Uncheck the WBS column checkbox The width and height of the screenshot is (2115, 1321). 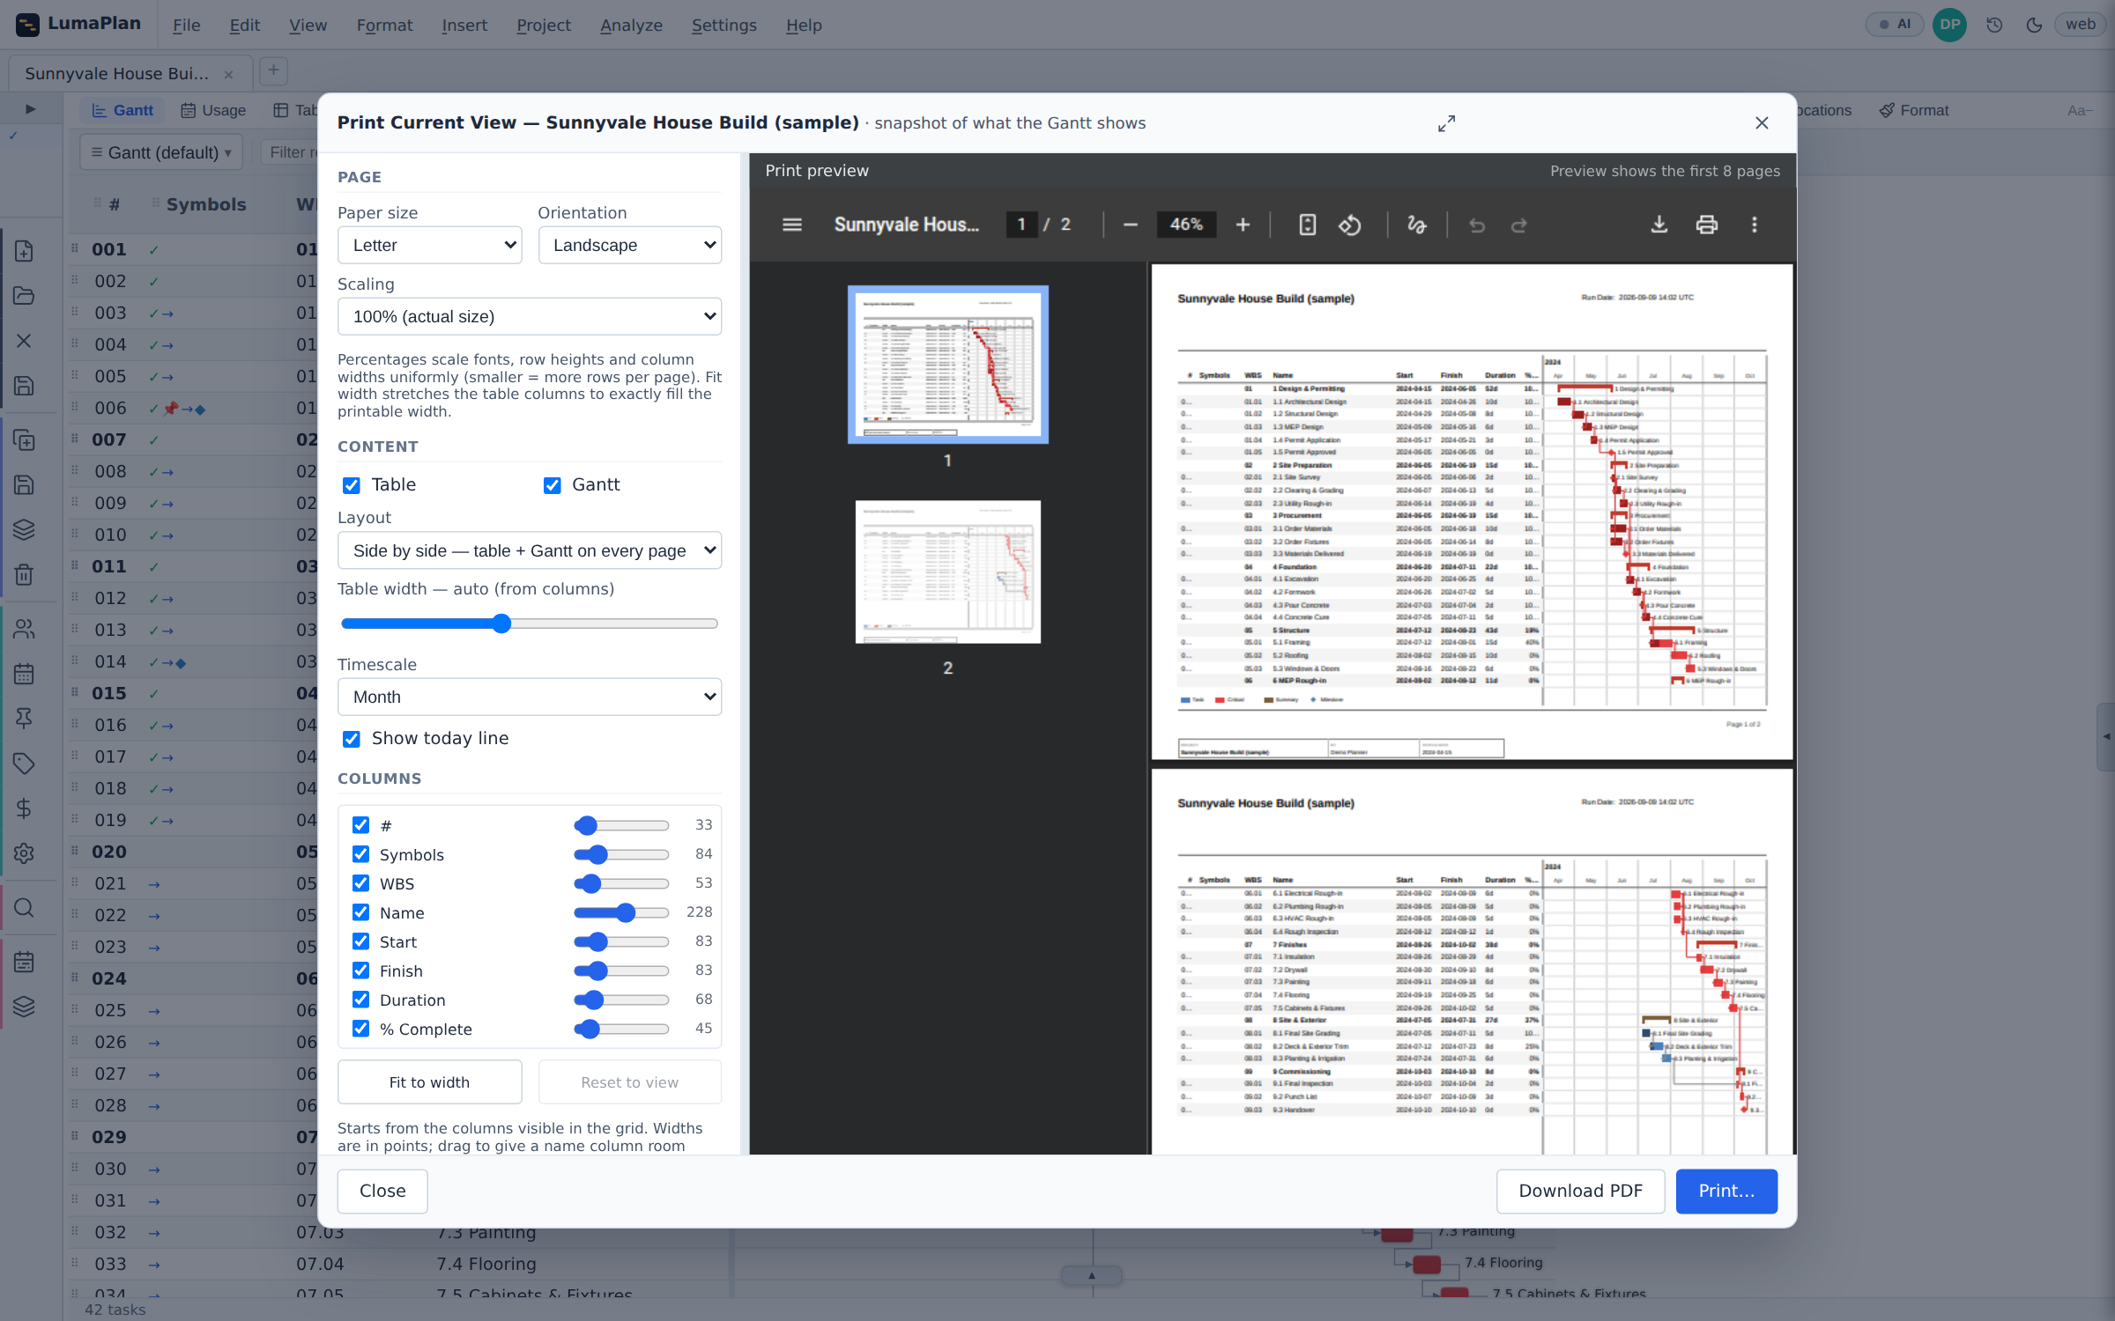(360, 883)
